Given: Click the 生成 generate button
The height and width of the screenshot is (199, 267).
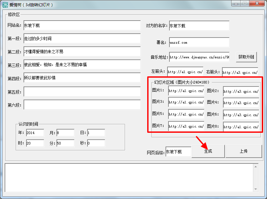Looking at the screenshot, I should [208, 151].
